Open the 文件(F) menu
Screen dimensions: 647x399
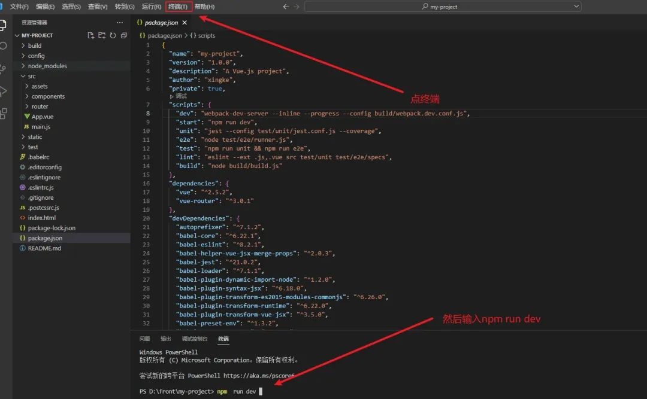click(19, 7)
